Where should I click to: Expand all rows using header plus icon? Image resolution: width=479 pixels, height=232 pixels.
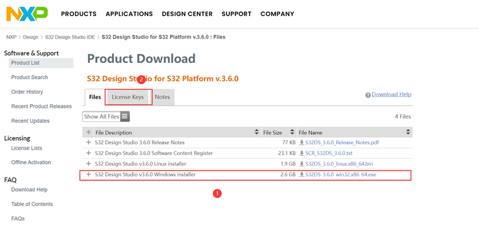tap(88, 133)
